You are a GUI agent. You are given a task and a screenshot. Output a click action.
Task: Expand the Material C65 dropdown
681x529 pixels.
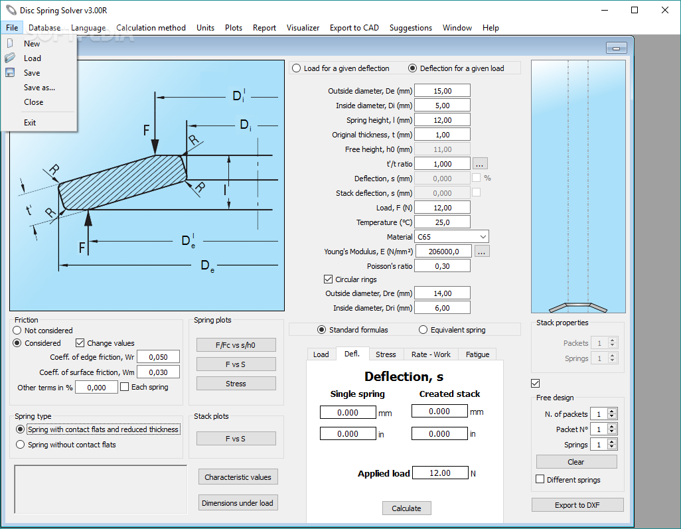483,237
